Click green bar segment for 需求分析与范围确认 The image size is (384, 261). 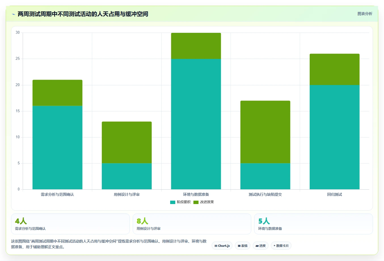57,93
